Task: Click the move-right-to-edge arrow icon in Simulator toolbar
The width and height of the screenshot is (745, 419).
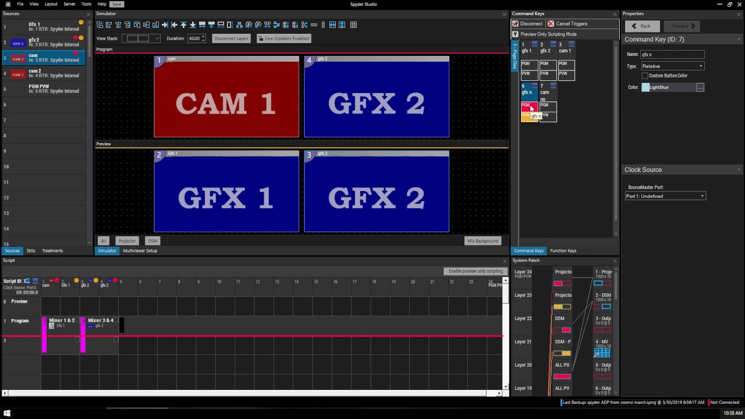Action: [165, 25]
